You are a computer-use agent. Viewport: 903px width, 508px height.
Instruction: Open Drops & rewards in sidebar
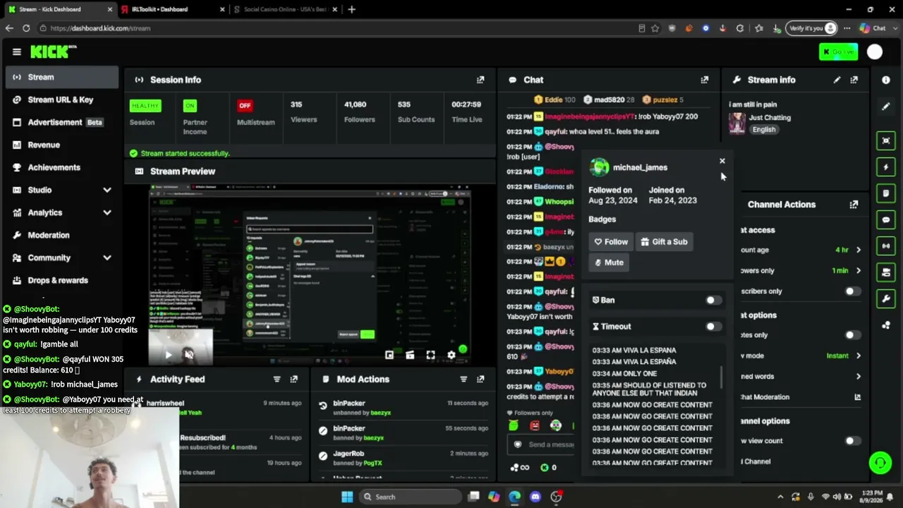point(62,280)
